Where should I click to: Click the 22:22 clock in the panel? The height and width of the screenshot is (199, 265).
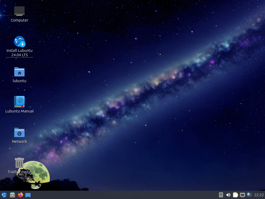click(259, 195)
